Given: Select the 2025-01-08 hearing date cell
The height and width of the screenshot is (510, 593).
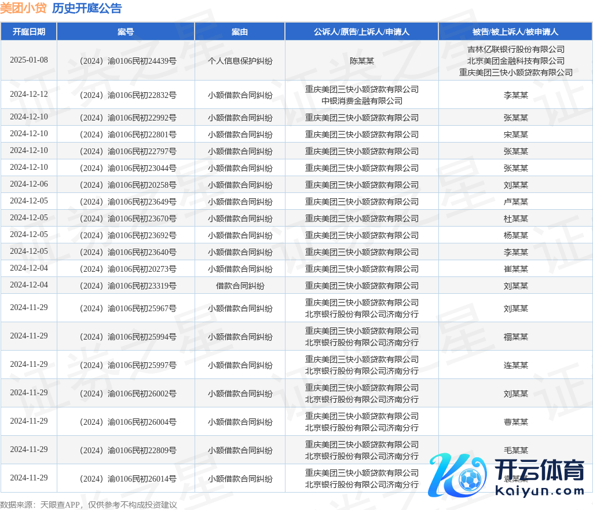Looking at the screenshot, I should coord(29,60).
